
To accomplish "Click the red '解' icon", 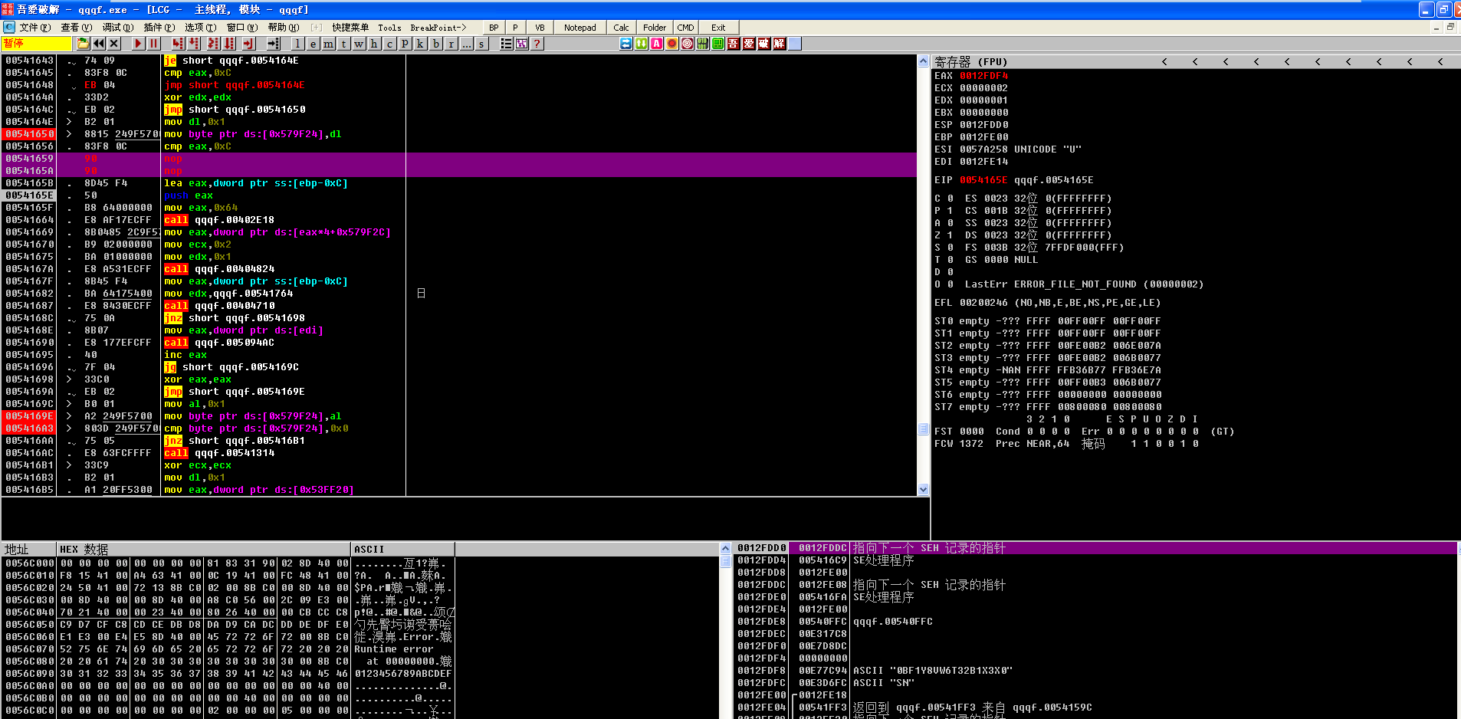I will click(780, 44).
